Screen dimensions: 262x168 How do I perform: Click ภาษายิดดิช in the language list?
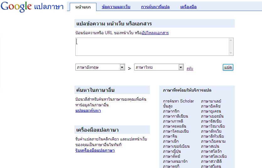pyautogui.click(x=211, y=106)
